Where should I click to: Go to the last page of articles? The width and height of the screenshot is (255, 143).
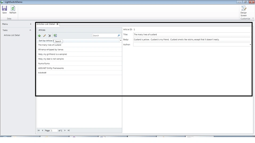pyautogui.click(x=69, y=130)
